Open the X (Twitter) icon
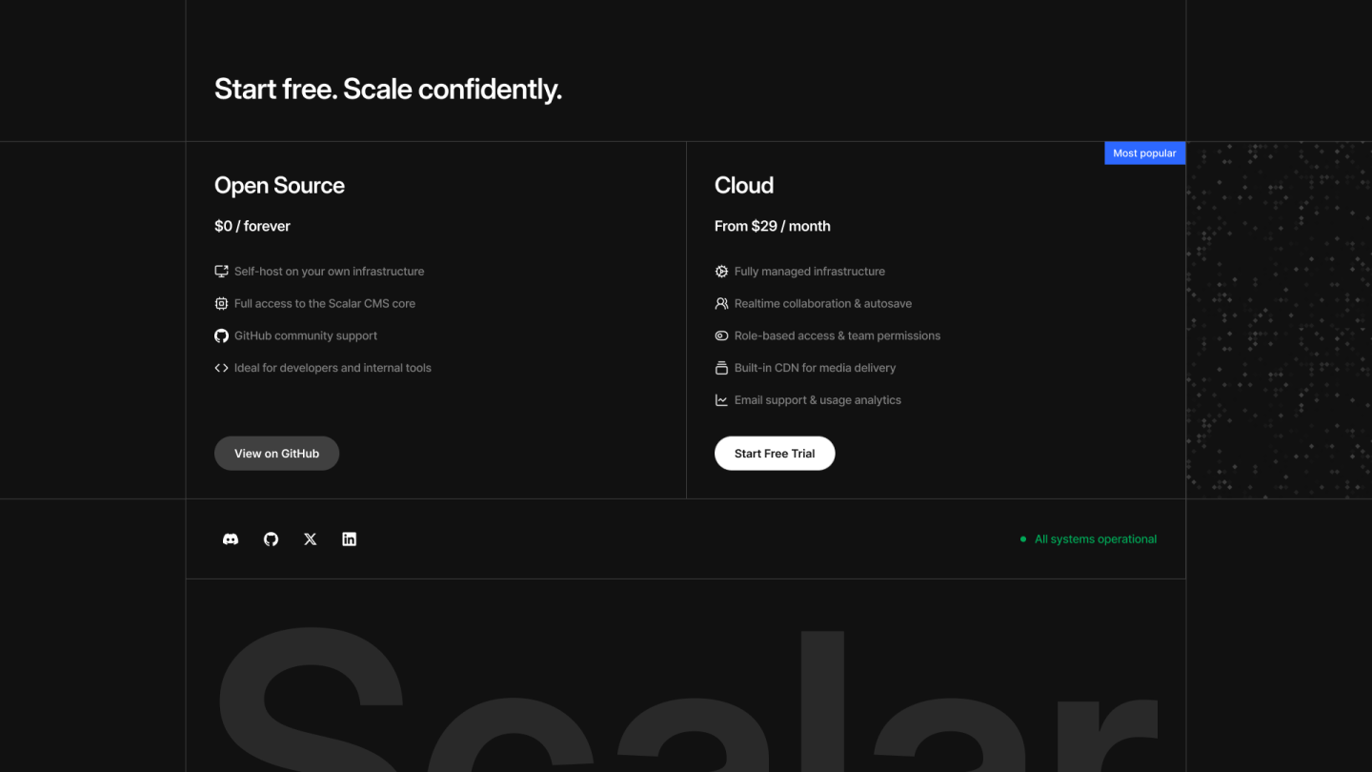The height and width of the screenshot is (772, 1372). (x=311, y=539)
